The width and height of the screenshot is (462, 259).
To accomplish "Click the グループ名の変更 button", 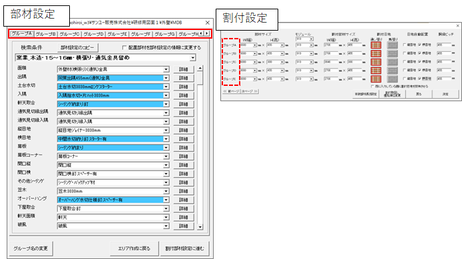I will [31, 249].
